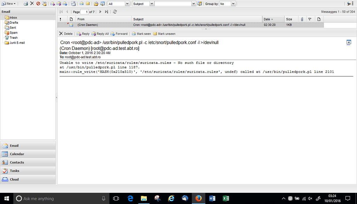
Task: Click Reply All in the preview toolbar
Action: click(100, 34)
